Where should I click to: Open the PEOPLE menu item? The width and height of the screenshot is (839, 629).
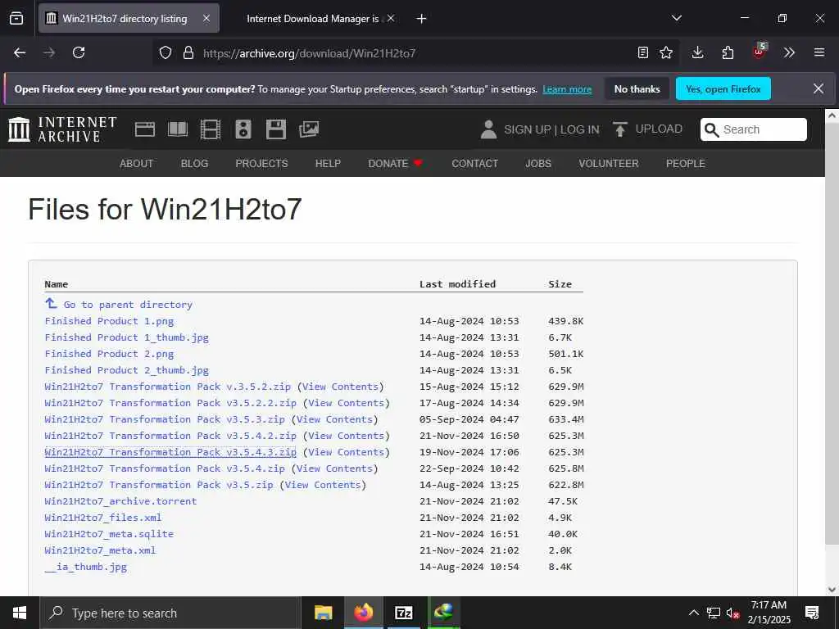(686, 163)
